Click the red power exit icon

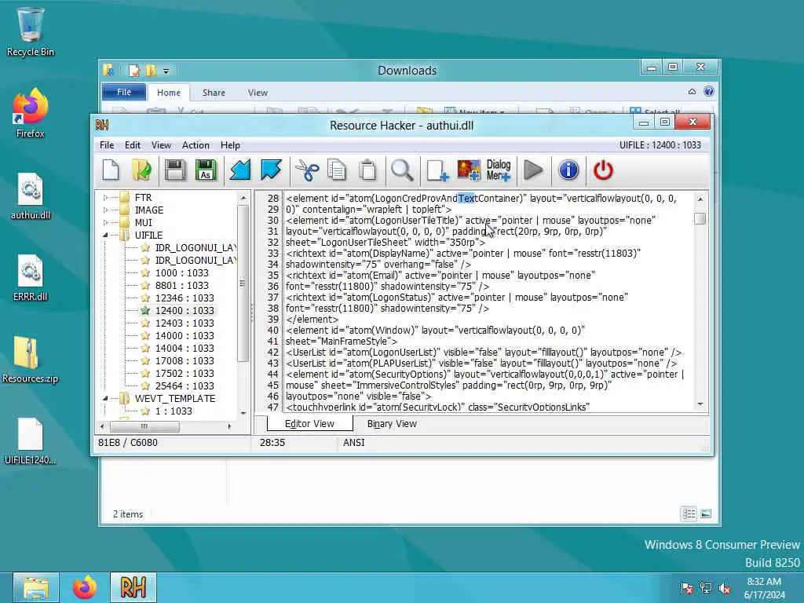click(x=603, y=170)
